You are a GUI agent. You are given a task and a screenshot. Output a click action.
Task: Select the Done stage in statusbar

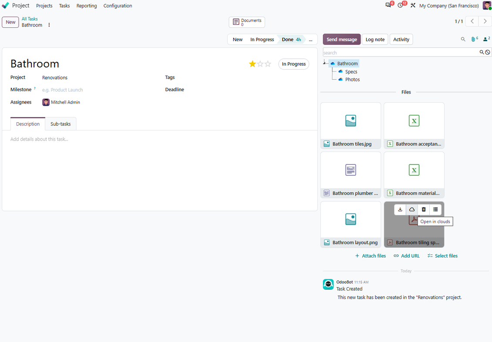(291, 40)
